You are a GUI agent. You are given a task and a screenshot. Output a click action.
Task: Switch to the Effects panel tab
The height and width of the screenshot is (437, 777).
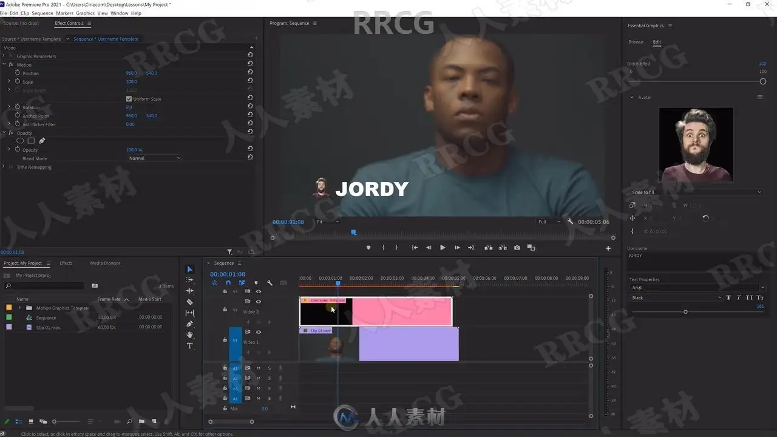click(66, 263)
